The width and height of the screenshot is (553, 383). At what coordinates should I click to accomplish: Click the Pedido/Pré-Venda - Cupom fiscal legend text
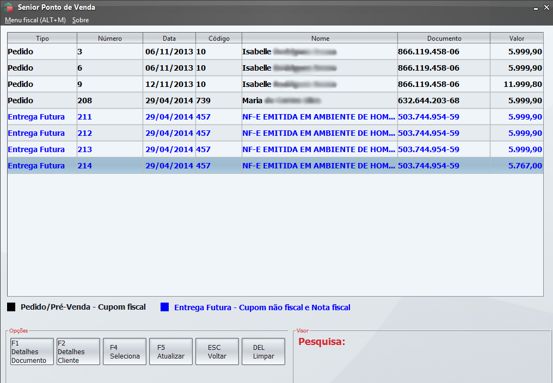(x=83, y=307)
